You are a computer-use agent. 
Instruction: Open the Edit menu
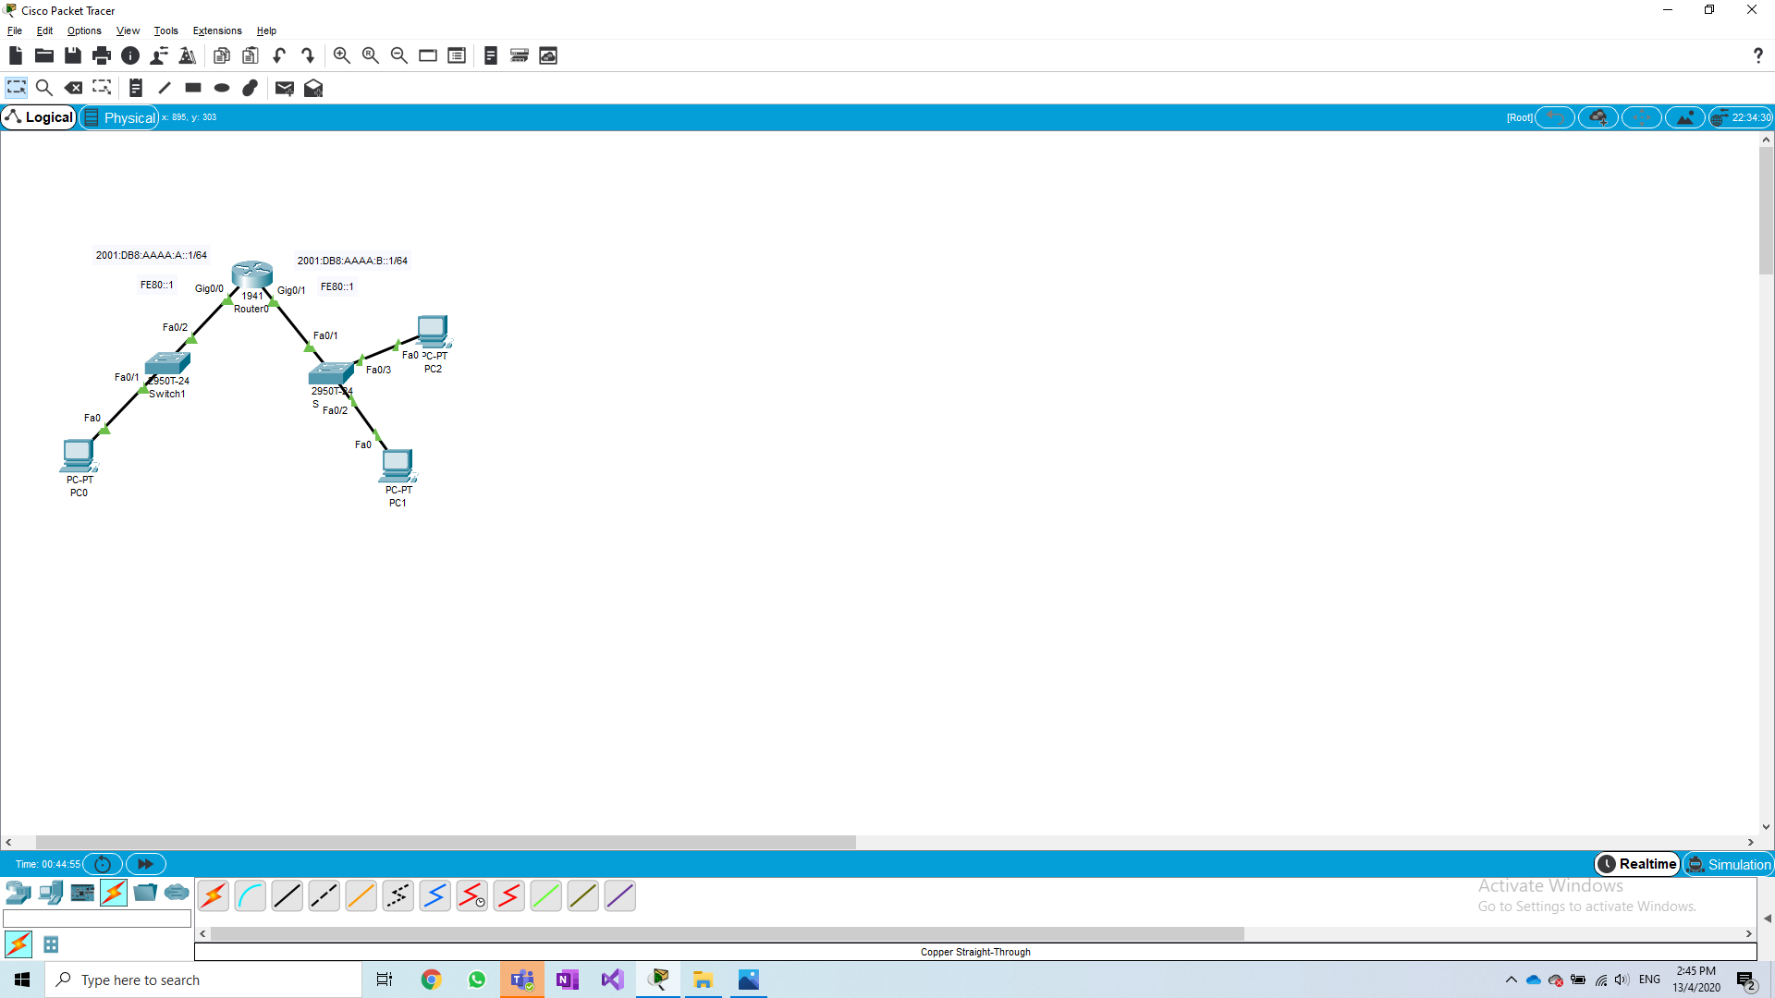[x=44, y=30]
